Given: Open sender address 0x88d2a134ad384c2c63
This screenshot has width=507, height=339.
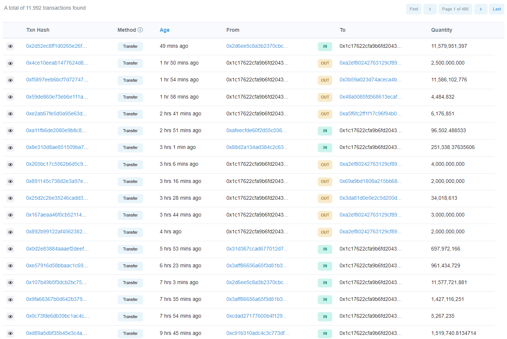Looking at the screenshot, I should pos(257,147).
